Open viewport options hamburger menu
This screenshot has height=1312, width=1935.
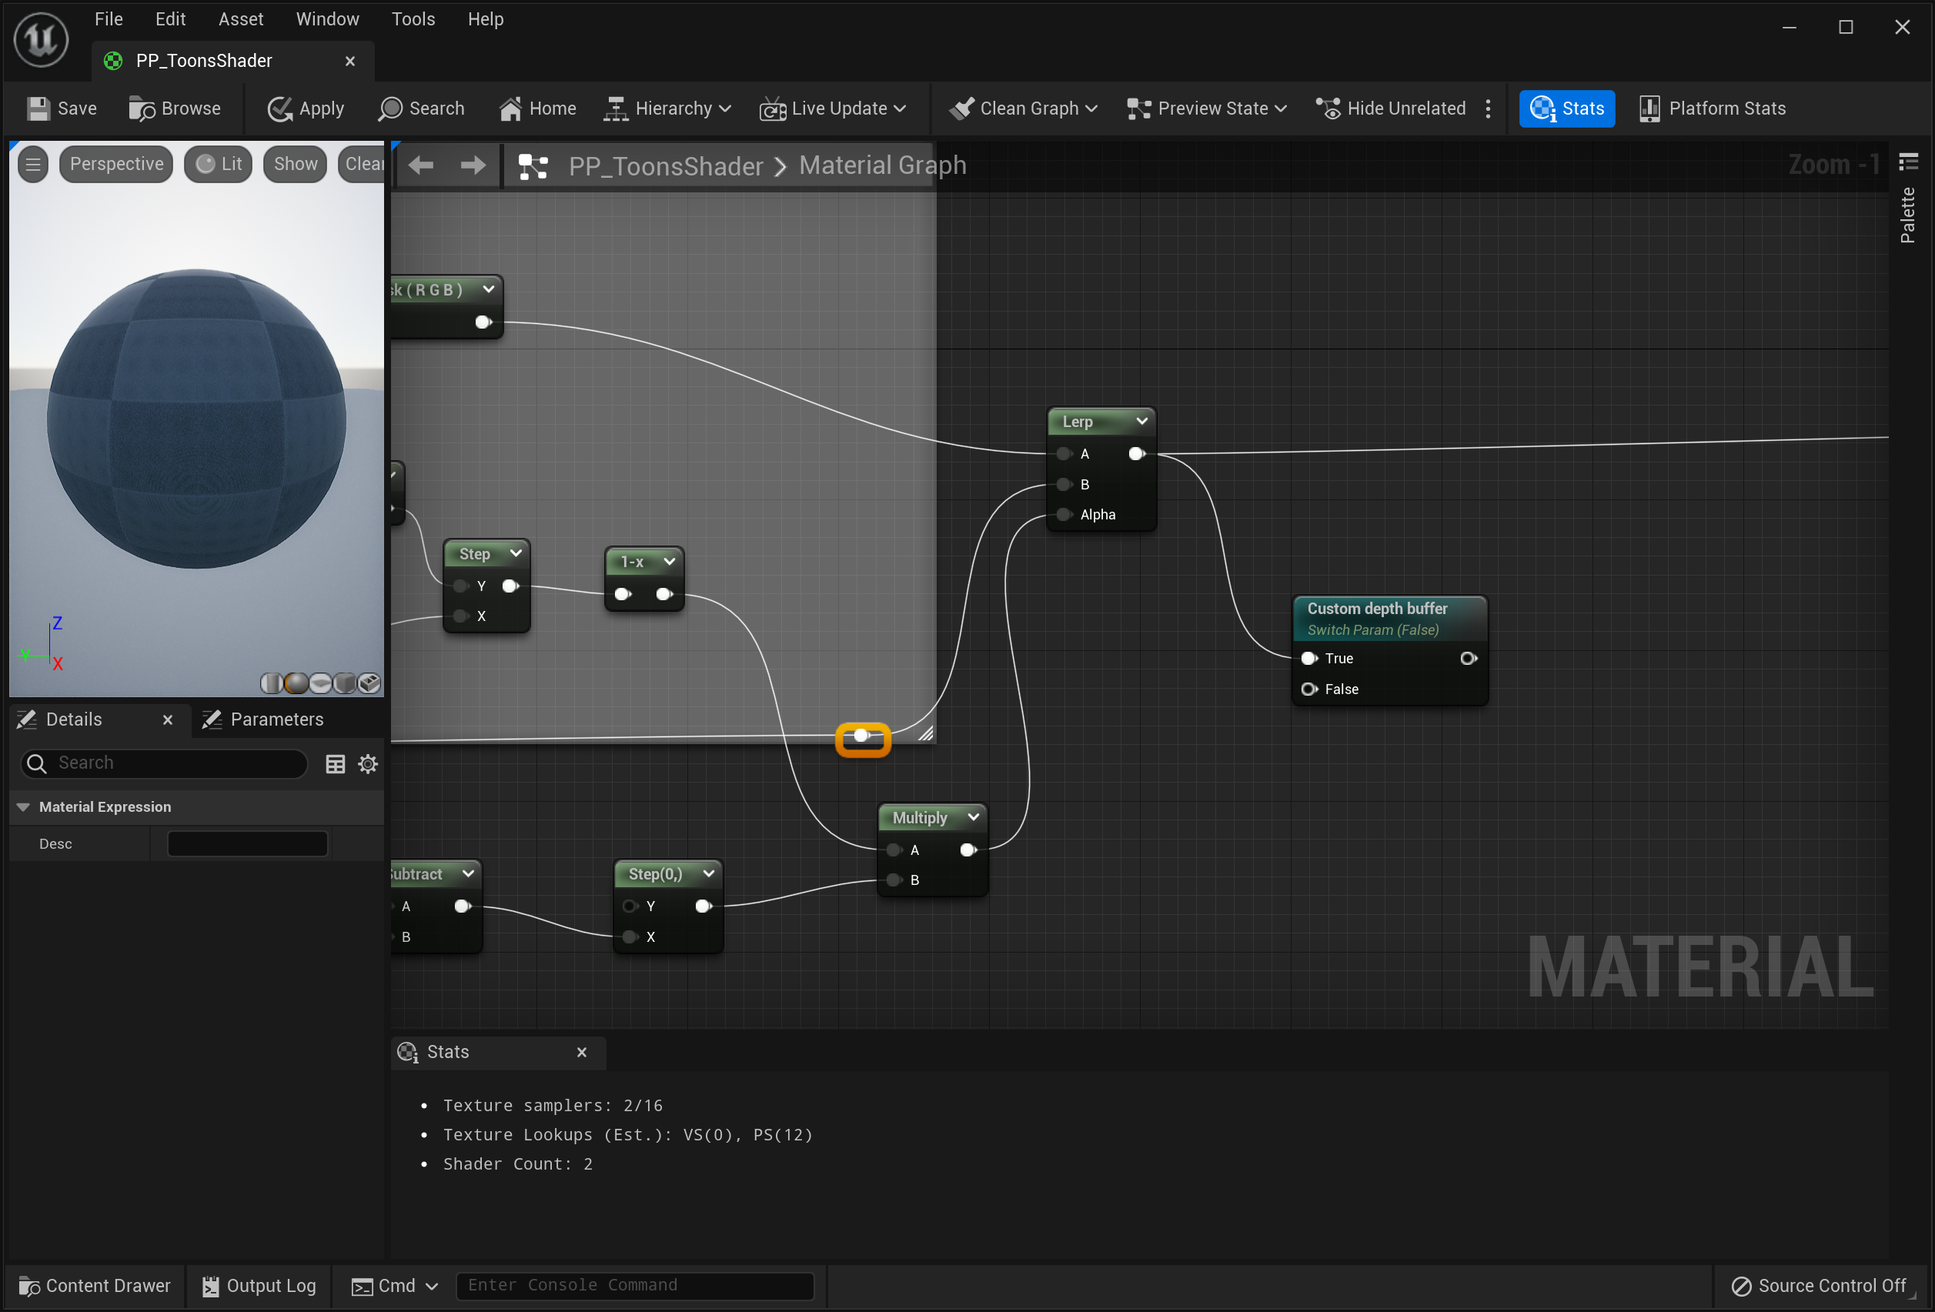[33, 164]
